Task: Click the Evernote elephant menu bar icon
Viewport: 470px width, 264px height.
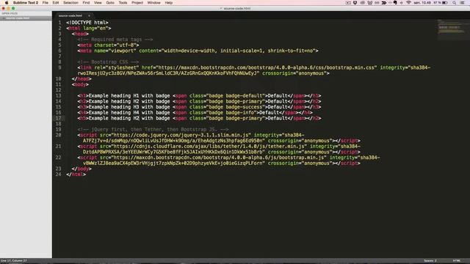Action: (x=395, y=3)
